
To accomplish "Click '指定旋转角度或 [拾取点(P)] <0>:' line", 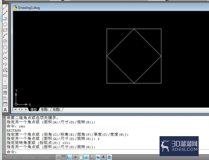I will click(39, 143).
